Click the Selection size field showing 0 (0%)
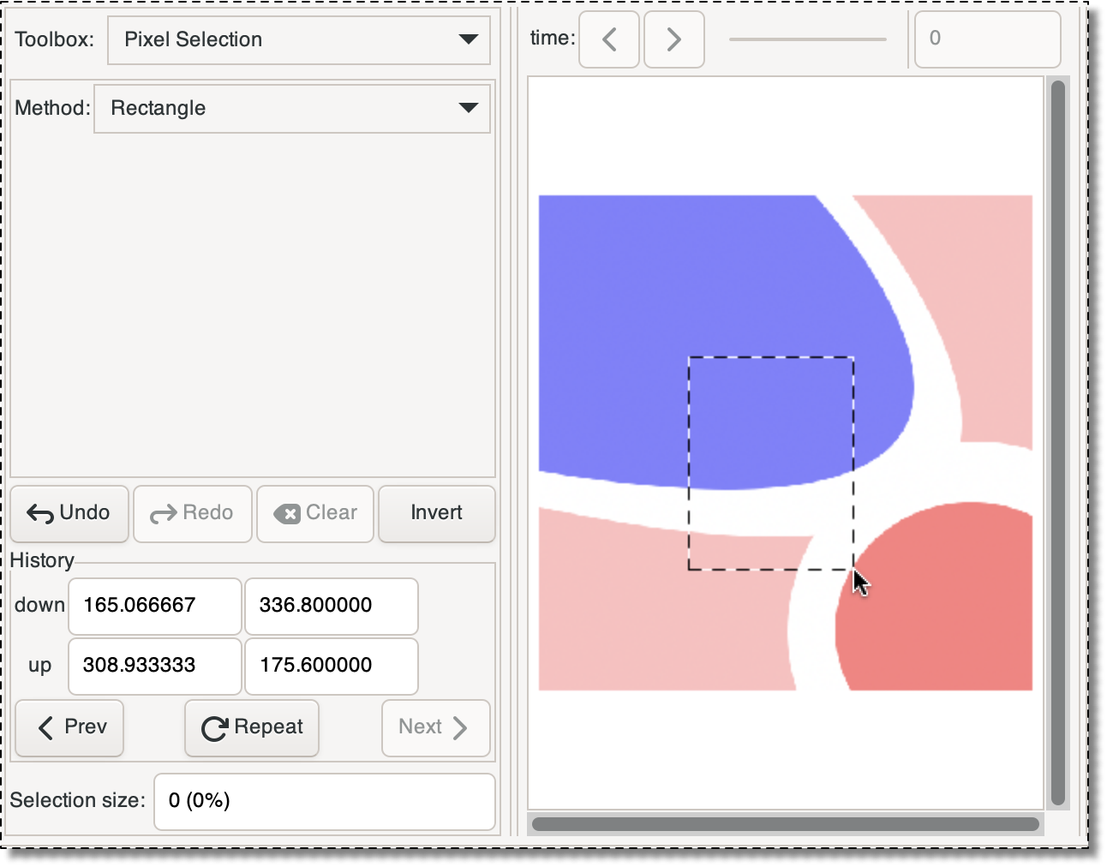This screenshot has width=1107, height=867. pyautogui.click(x=324, y=801)
